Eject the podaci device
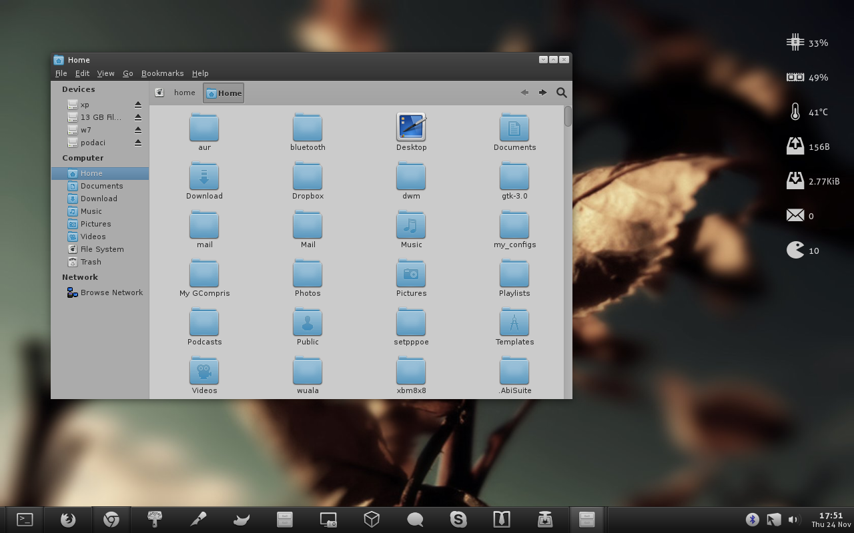This screenshot has height=533, width=854. [138, 143]
